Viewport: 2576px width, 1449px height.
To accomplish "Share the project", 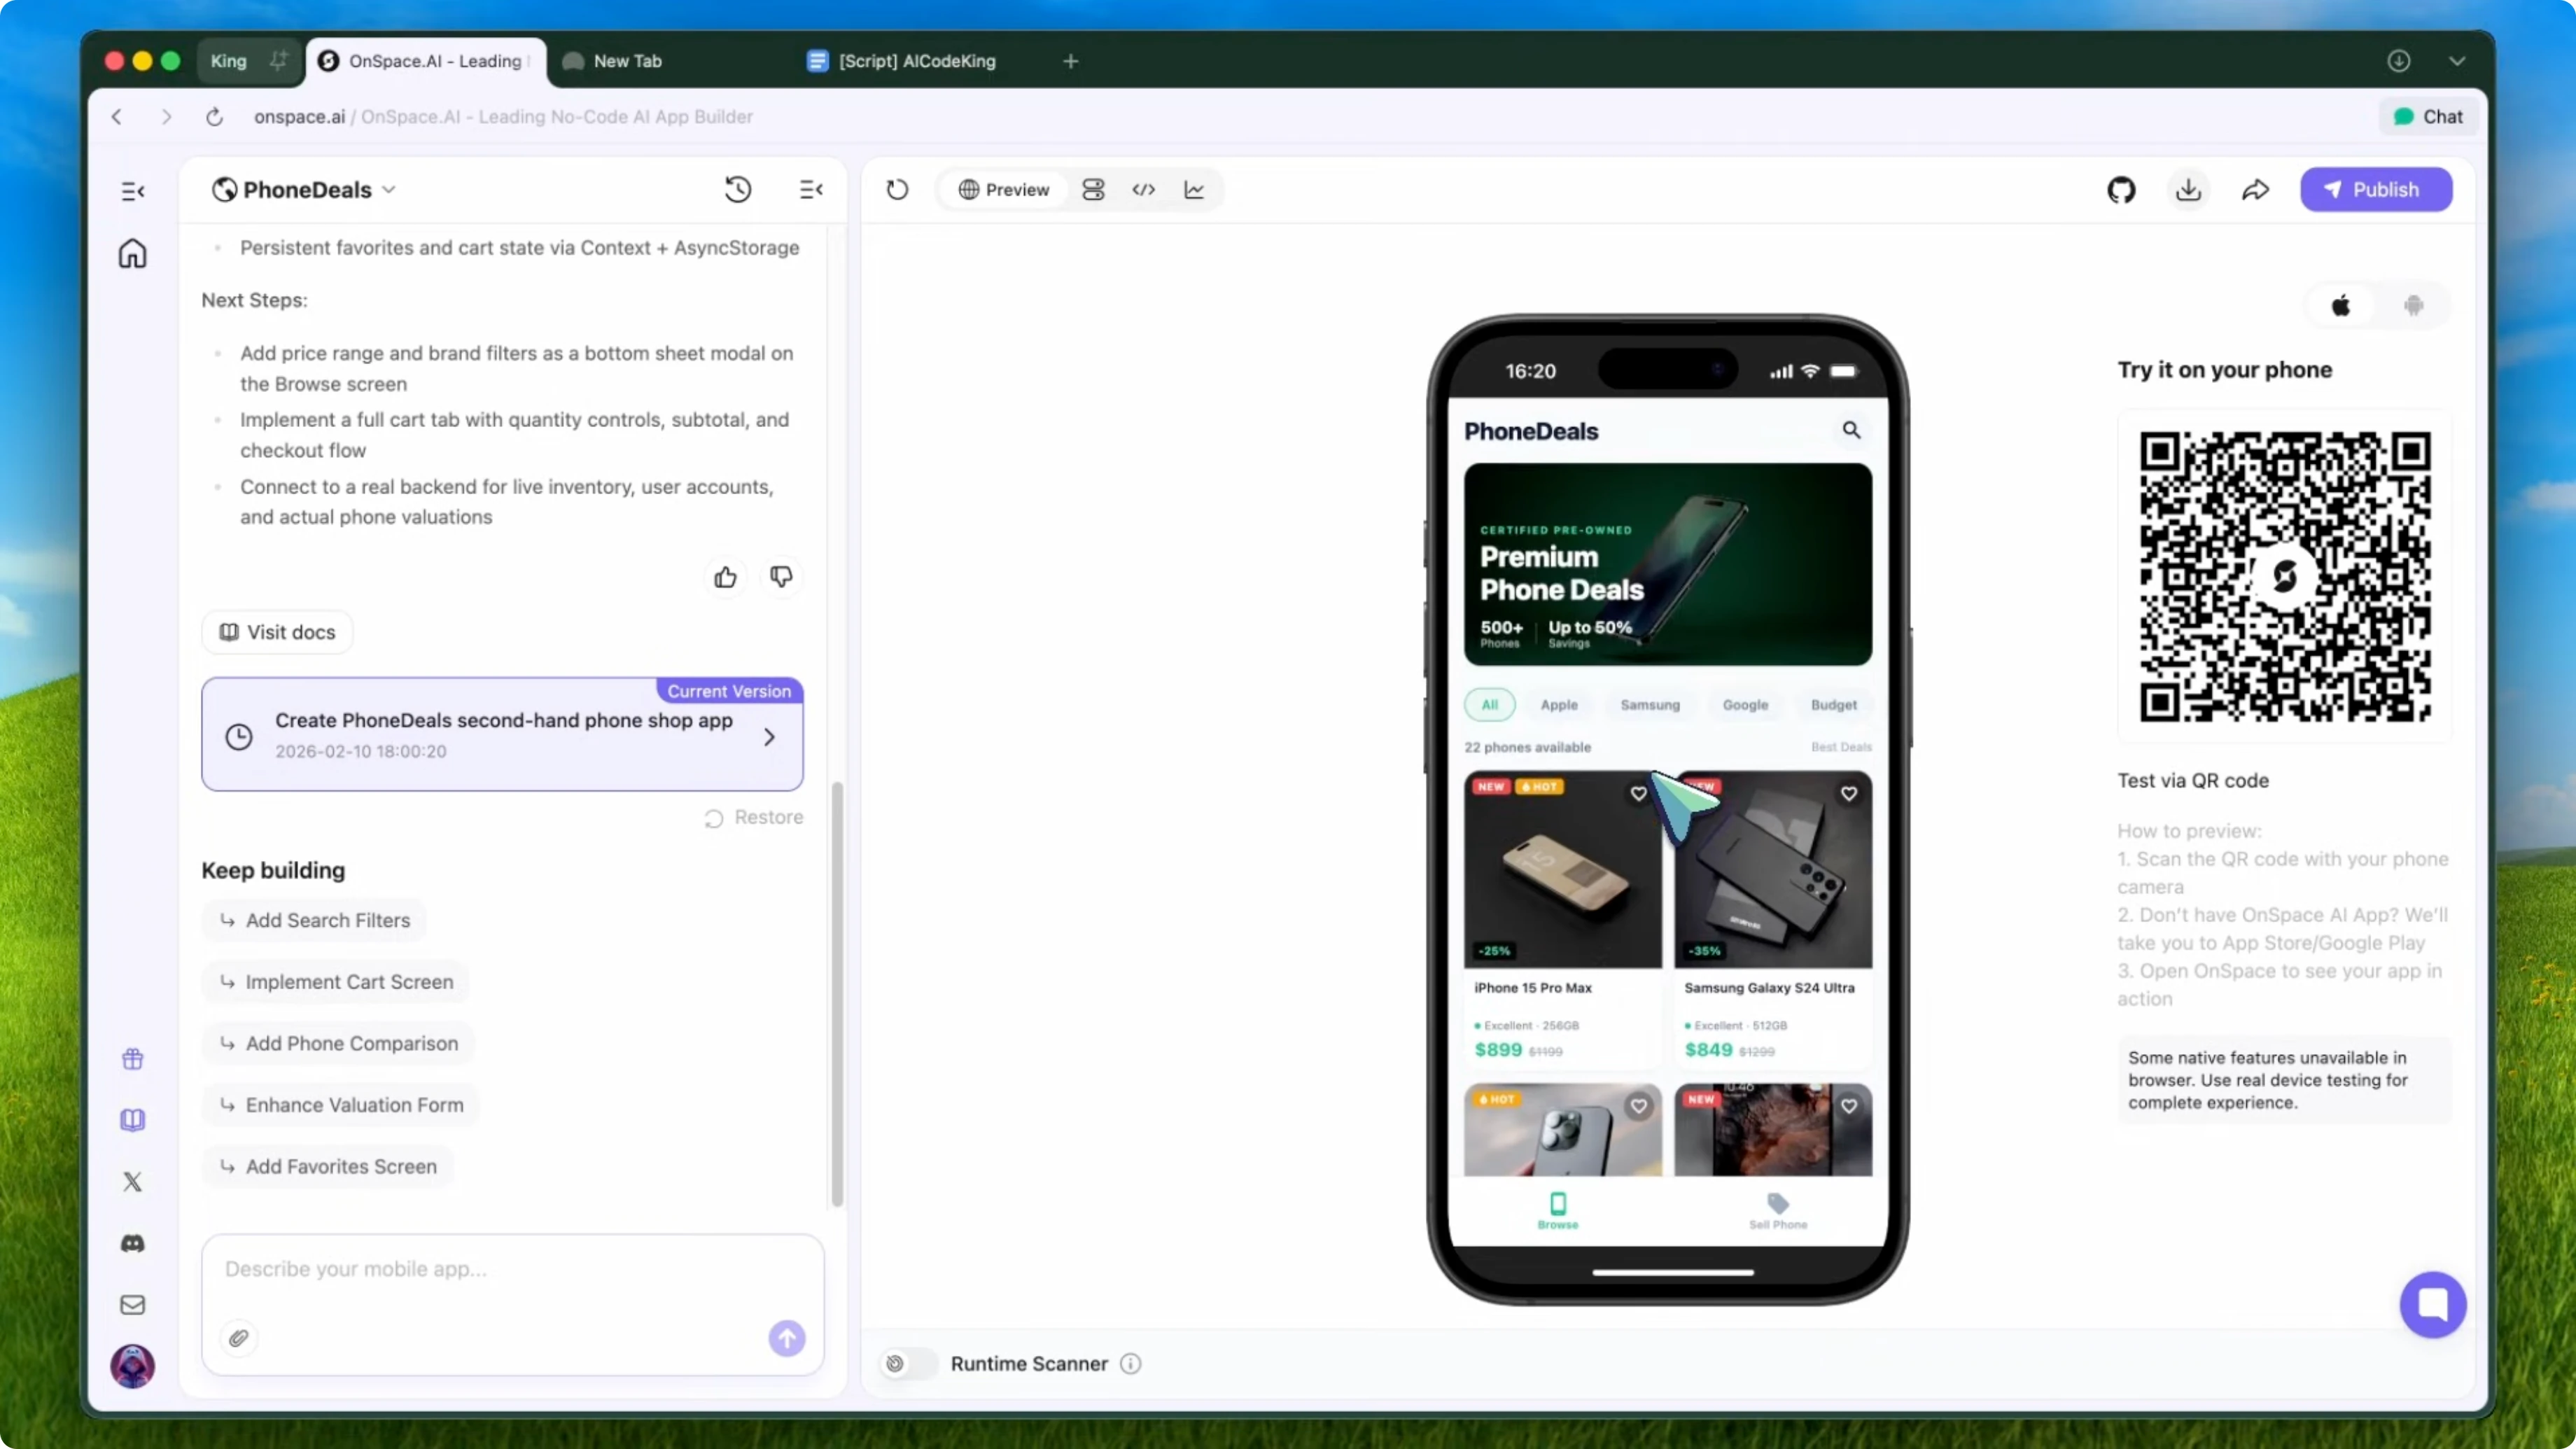I will pos(2256,190).
